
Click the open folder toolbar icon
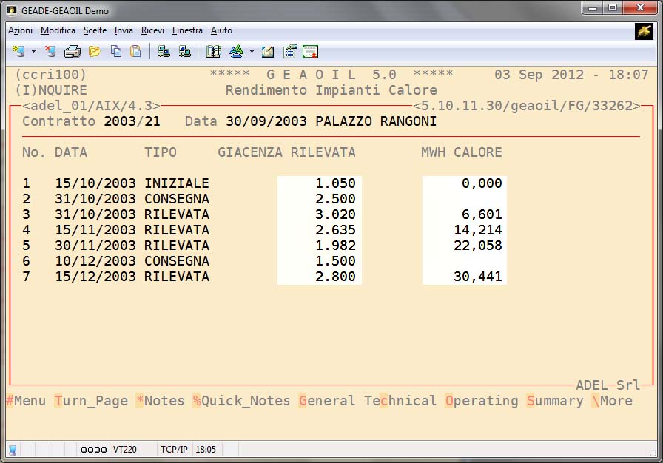[x=95, y=51]
